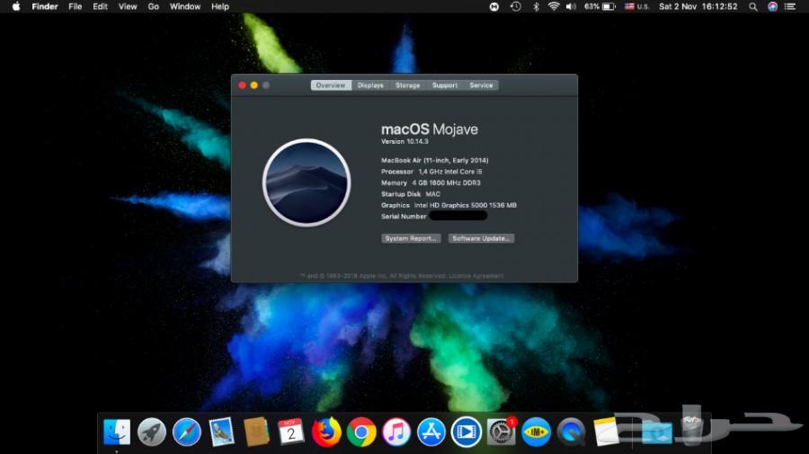Switch to the Displays tab

coord(370,85)
